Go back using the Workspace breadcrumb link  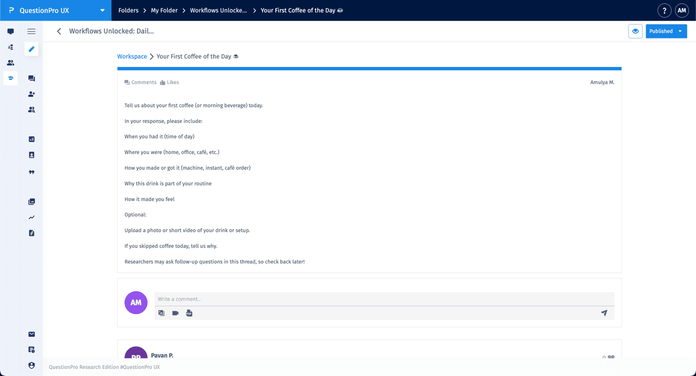[132, 56]
